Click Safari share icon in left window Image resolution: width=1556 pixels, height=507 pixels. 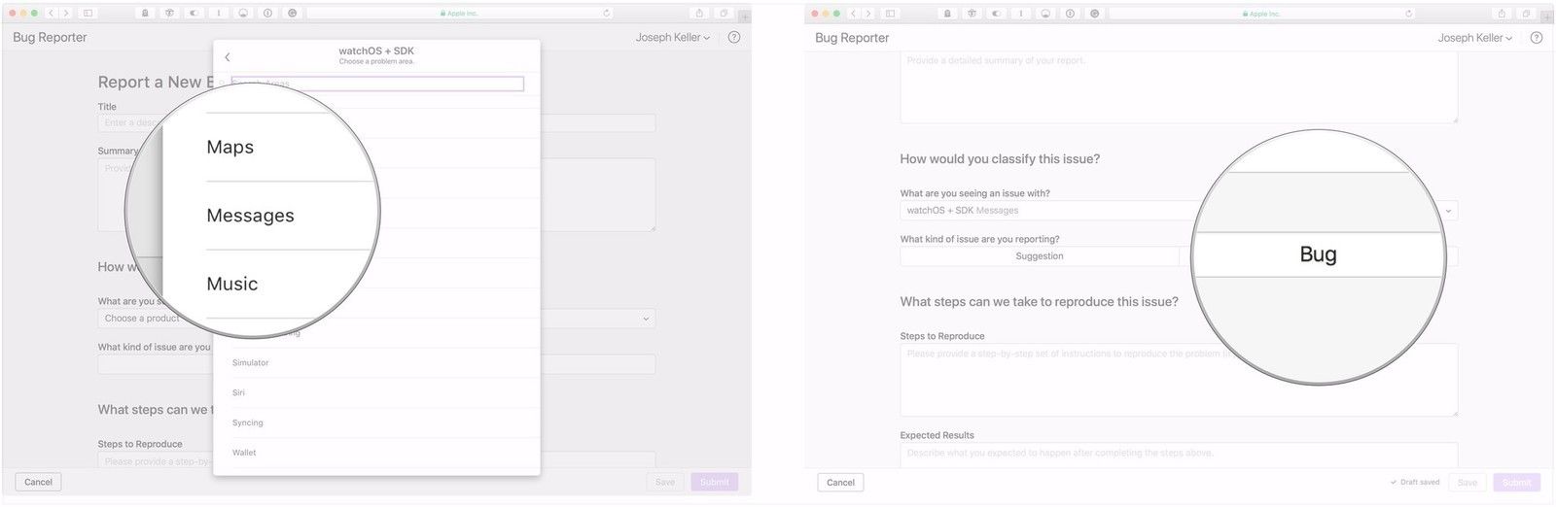click(x=698, y=14)
